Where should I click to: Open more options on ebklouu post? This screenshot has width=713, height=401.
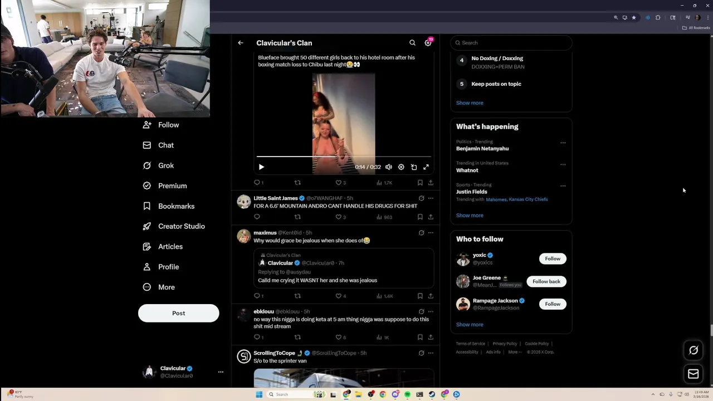coord(431,312)
